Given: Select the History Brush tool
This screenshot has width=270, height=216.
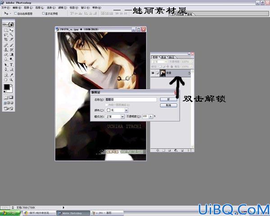Looking at the screenshot, I should 11,50.
